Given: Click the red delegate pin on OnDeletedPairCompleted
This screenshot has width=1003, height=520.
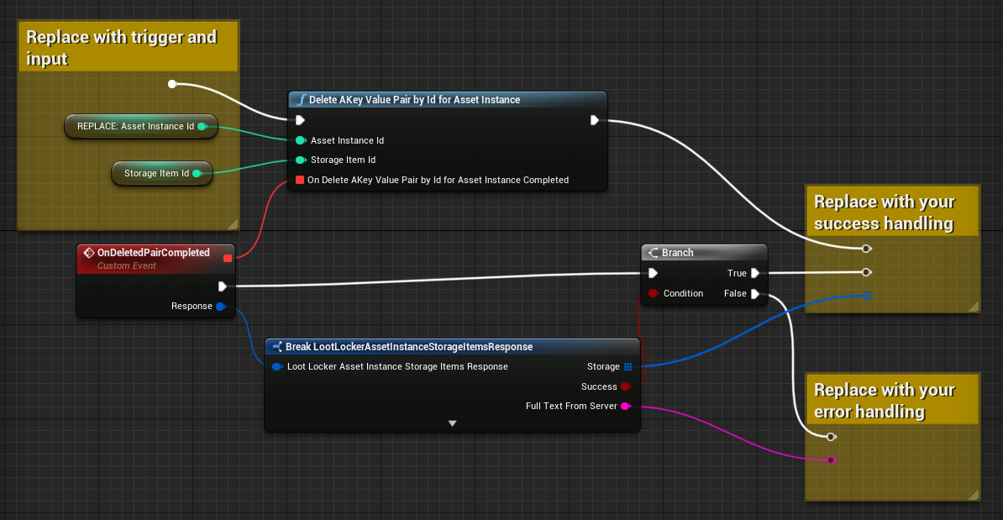Looking at the screenshot, I should coord(227,258).
